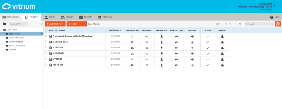
Task: Go to the previous page arrow
Action: (230, 24)
